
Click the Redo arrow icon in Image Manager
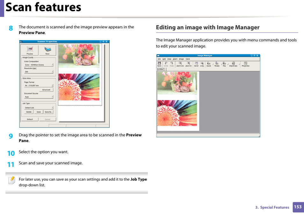pos(172,63)
